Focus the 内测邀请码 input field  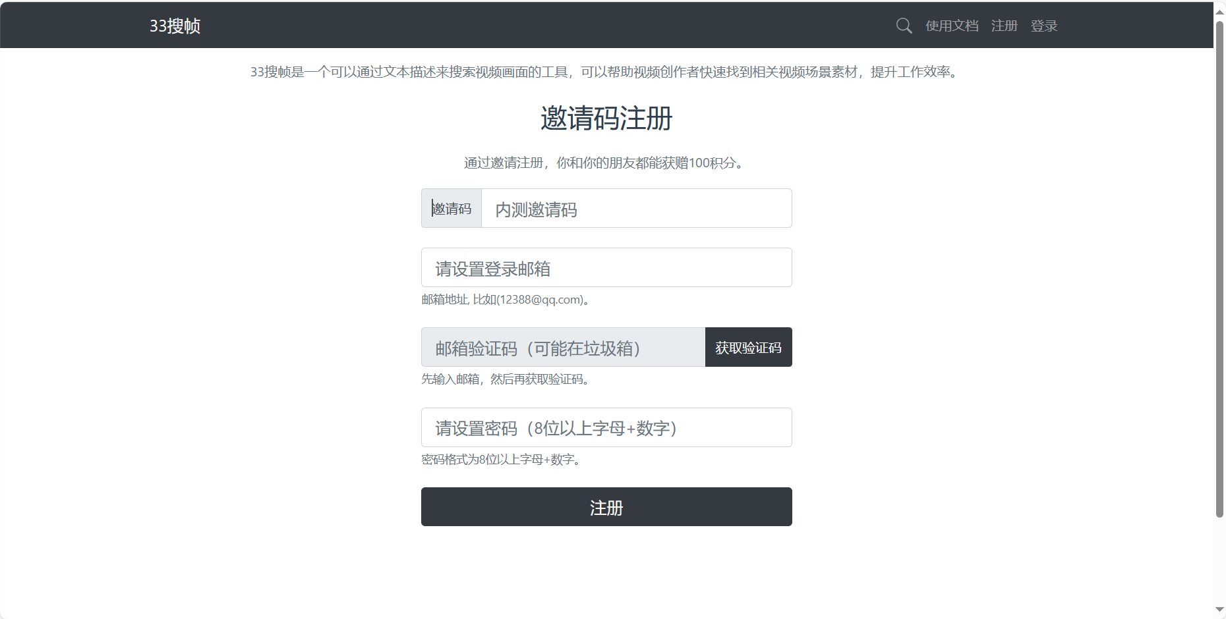click(x=636, y=209)
